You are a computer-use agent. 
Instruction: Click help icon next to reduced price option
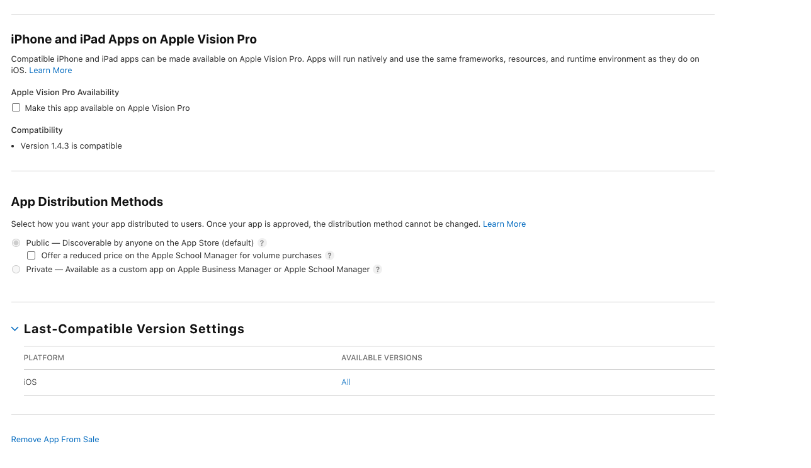[329, 256]
